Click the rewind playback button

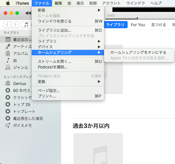[28, 13]
